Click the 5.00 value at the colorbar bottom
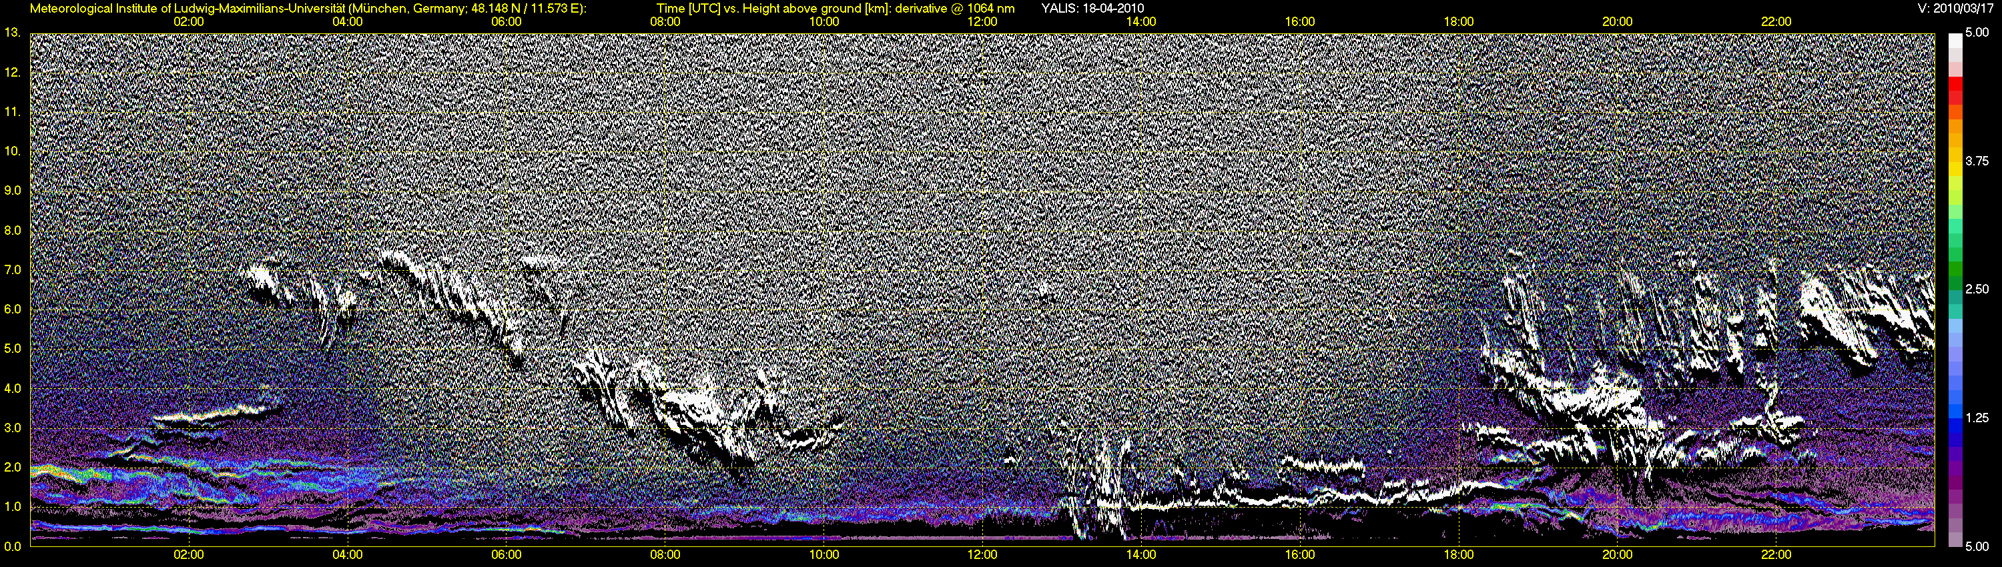Screen dimensions: 2002x567 (1977, 547)
